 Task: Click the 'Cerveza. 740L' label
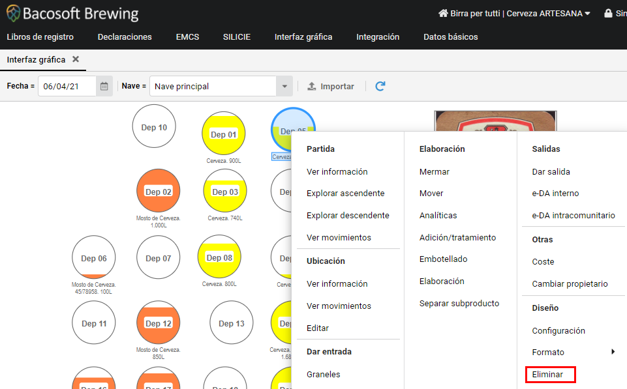[x=224, y=218]
